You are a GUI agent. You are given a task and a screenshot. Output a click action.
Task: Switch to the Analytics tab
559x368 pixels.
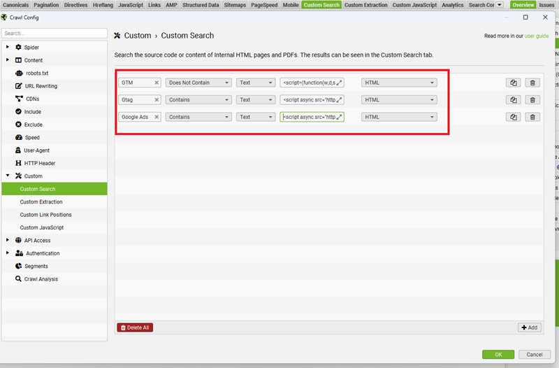click(x=452, y=5)
